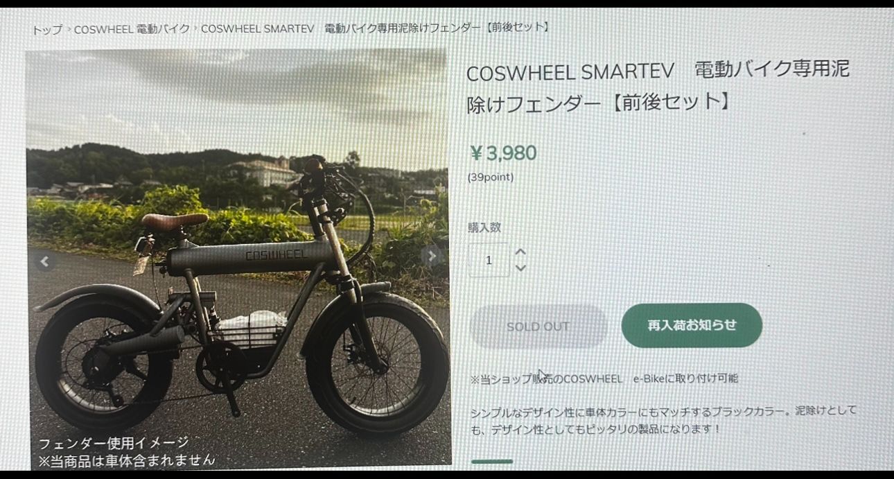Image resolution: width=894 pixels, height=479 pixels.
Task: Show the previous product image
Action: click(45, 261)
